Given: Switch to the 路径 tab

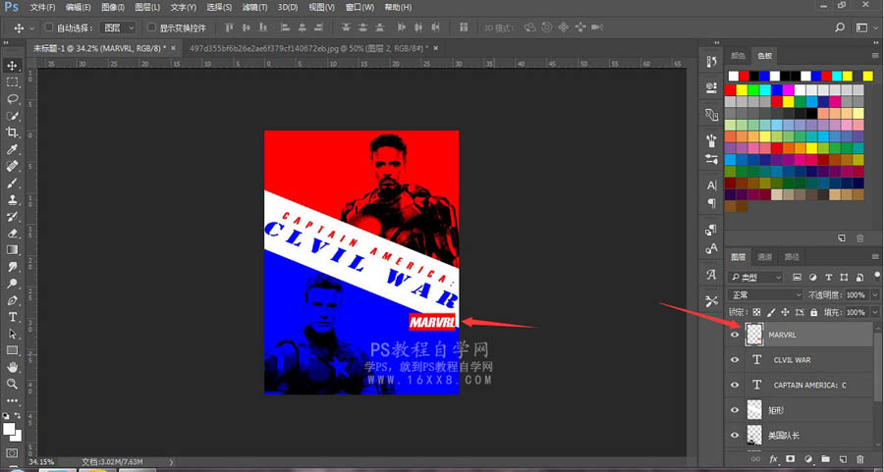Looking at the screenshot, I should pyautogui.click(x=792, y=257).
